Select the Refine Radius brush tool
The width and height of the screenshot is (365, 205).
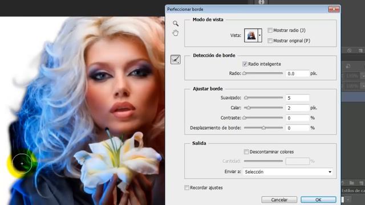coord(176,59)
